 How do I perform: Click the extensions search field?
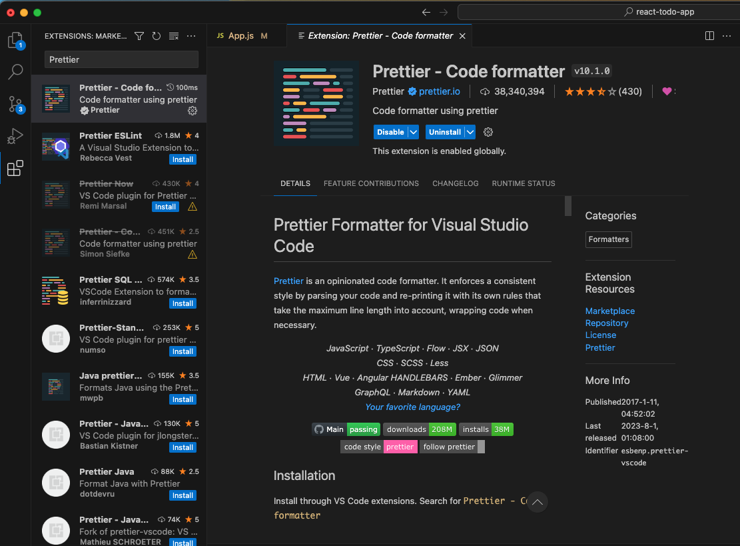point(121,59)
